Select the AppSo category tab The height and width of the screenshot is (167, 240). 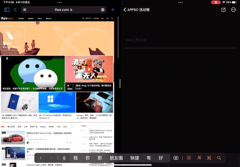43,127
